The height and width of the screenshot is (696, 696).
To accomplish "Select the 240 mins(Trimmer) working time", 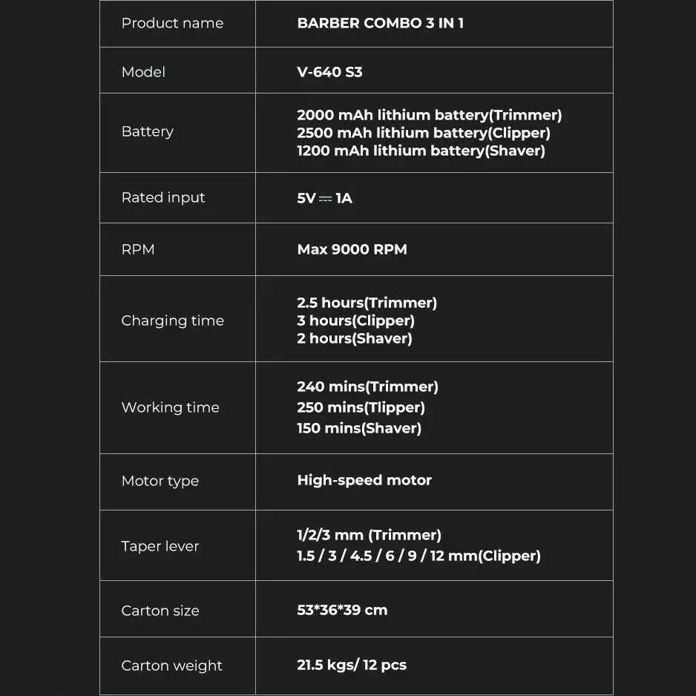I will (x=367, y=387).
